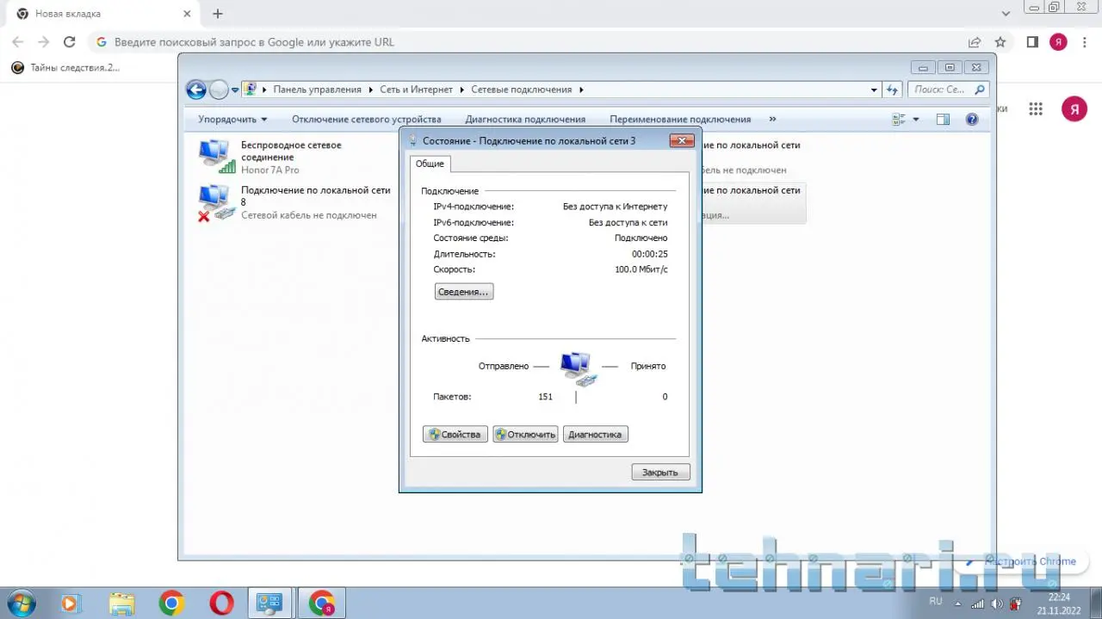Click the Без доступа к Интернету value
Viewport: 1102px width, 619px height.
coord(615,207)
